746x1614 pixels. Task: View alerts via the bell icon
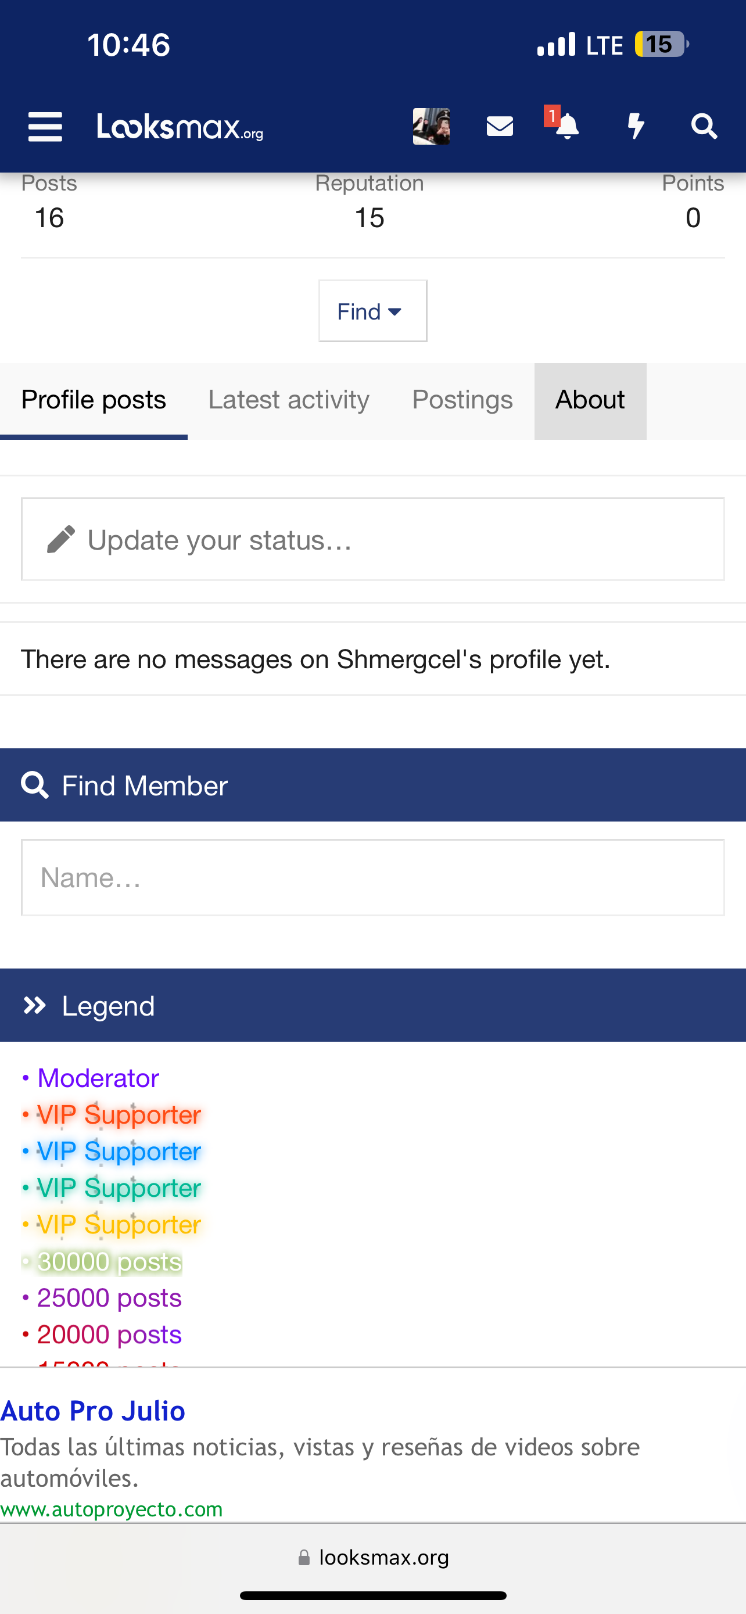(x=566, y=126)
